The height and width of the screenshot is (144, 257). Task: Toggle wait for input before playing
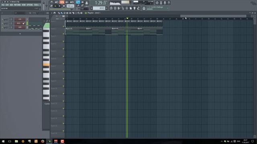coord(57,2)
